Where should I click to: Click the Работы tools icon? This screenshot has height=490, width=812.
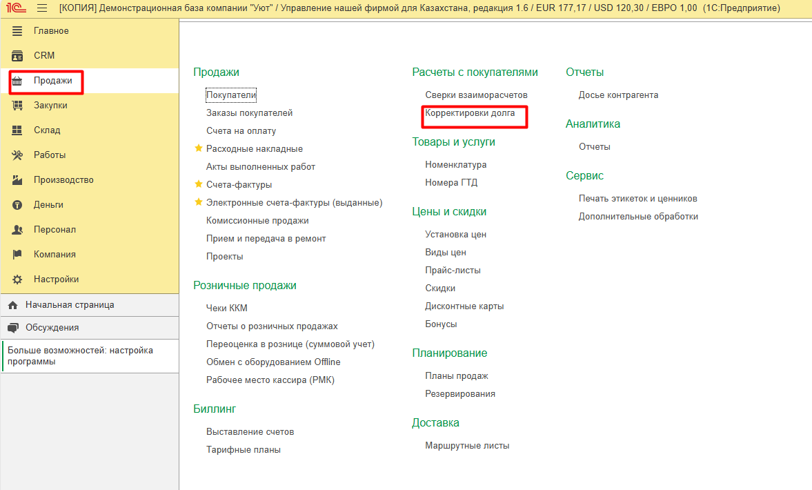[18, 155]
